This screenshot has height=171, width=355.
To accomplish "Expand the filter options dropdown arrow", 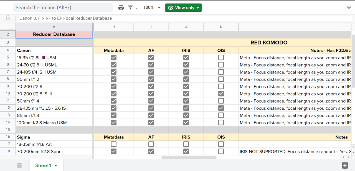I will coord(136,8).
